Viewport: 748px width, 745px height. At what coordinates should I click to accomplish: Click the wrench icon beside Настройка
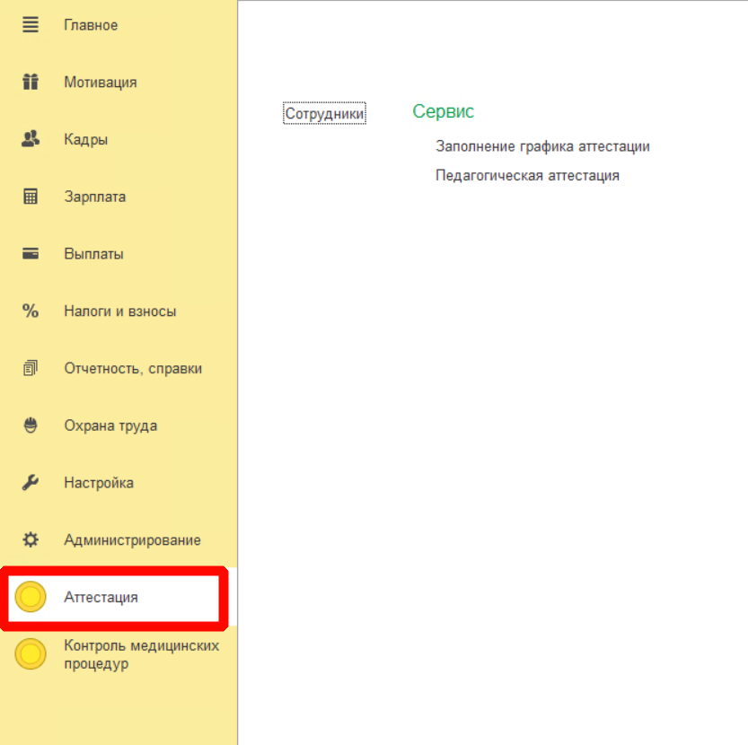coord(31,483)
